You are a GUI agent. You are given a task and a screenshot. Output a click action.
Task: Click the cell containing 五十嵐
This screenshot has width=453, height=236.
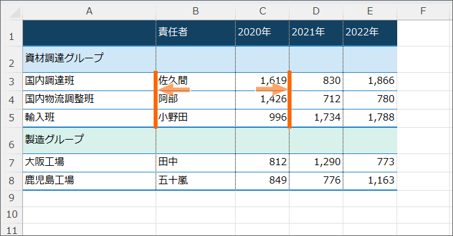point(196,181)
